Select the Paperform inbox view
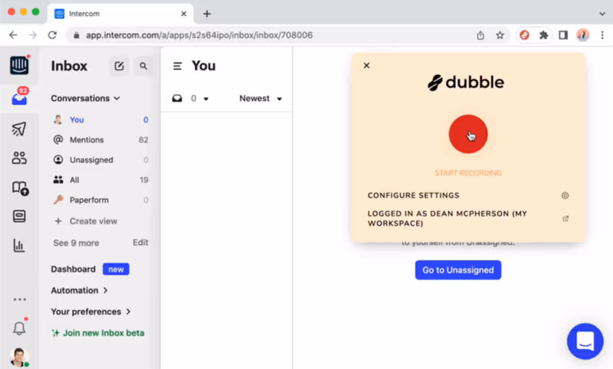Image resolution: width=613 pixels, height=369 pixels. (101, 200)
